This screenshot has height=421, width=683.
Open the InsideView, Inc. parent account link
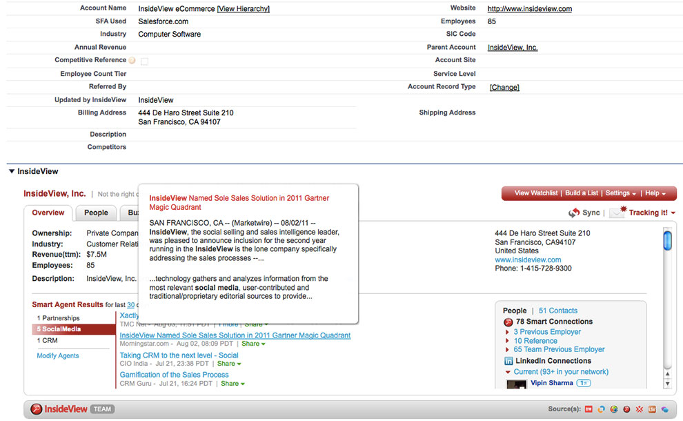tap(513, 48)
